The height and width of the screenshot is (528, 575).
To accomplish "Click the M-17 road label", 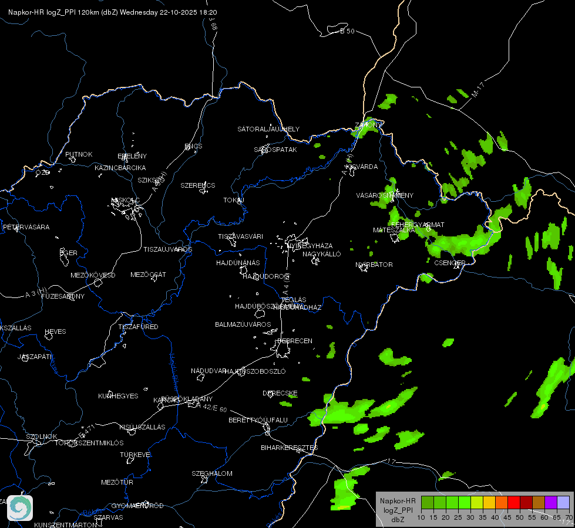I will 478,90.
